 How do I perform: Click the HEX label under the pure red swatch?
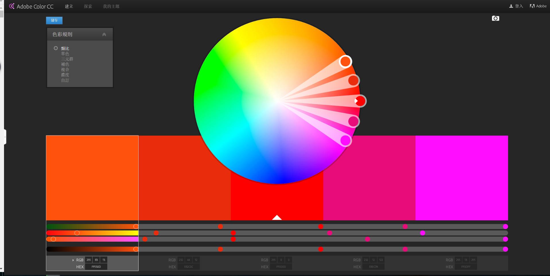tap(265, 267)
